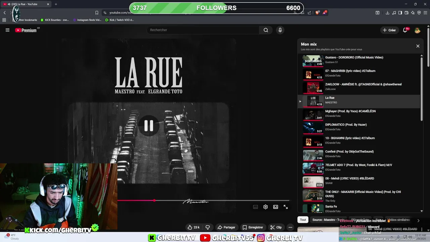
Task: Open the browser apps grid icon
Action: [x=4, y=20]
